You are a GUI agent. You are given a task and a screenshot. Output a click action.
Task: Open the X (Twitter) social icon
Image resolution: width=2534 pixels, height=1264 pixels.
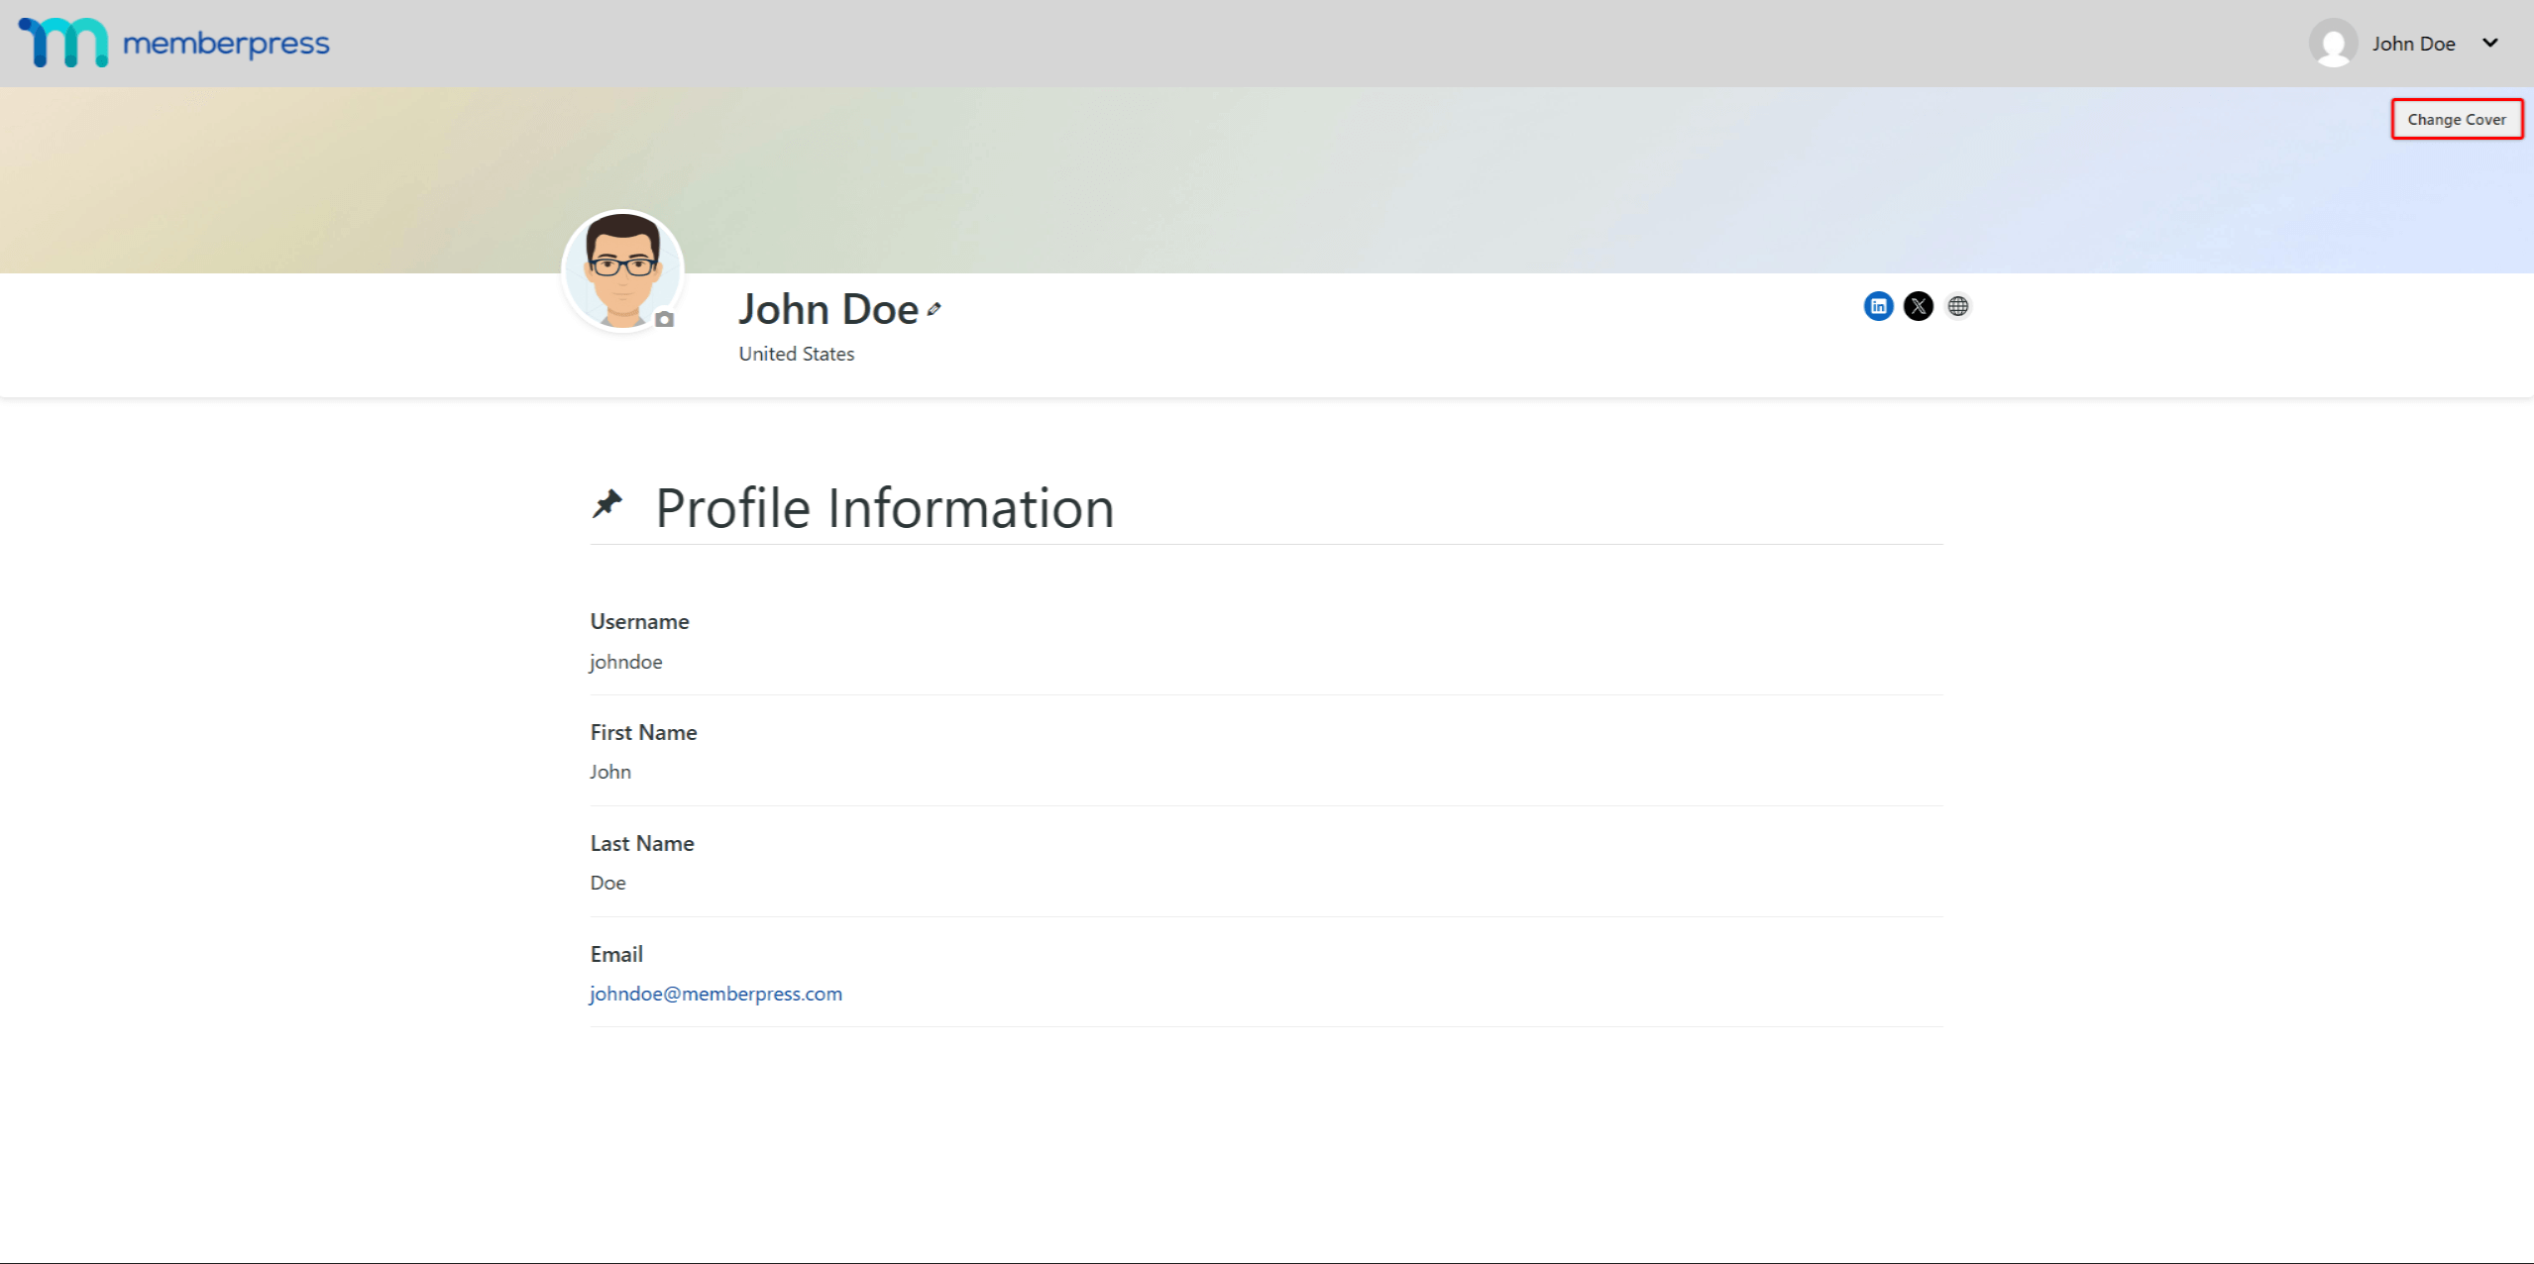coord(1918,306)
